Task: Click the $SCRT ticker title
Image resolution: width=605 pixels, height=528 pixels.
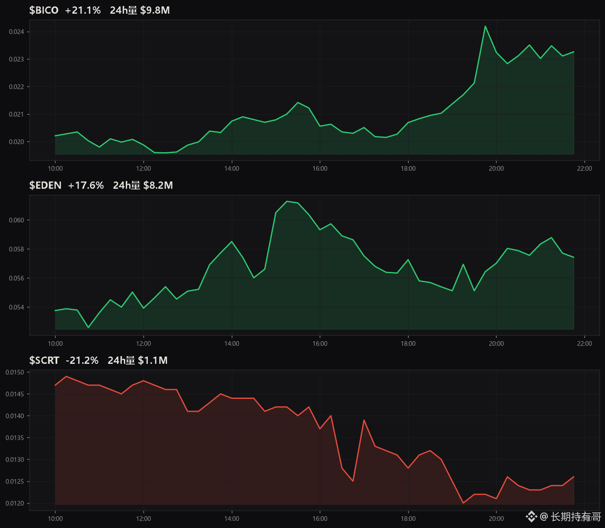Action: [x=44, y=360]
